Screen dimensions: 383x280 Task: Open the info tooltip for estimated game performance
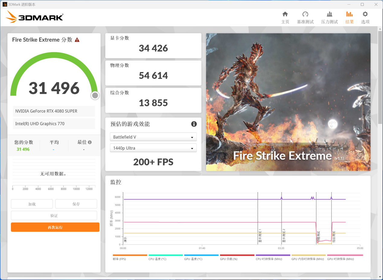pyautogui.click(x=194, y=124)
